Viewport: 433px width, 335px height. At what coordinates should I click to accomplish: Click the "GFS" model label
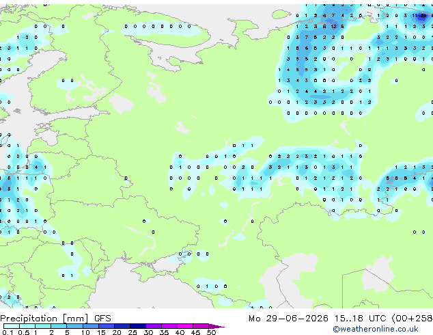tap(102, 319)
